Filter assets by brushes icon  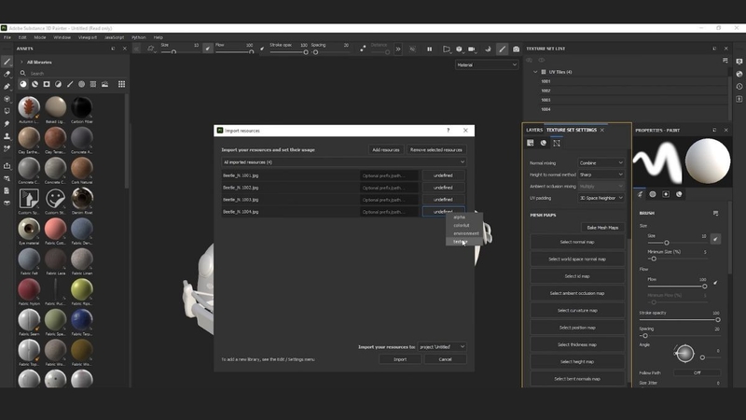70,84
